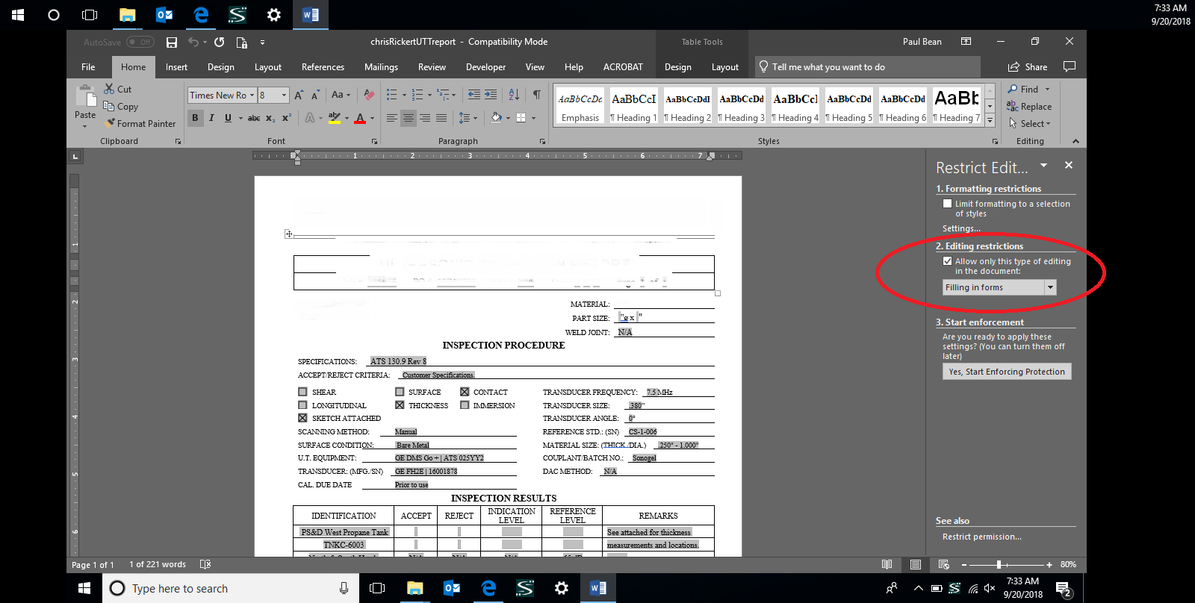Screen dimensions: 1195x603
Task: Click the font color red swatch button
Action: click(360, 118)
